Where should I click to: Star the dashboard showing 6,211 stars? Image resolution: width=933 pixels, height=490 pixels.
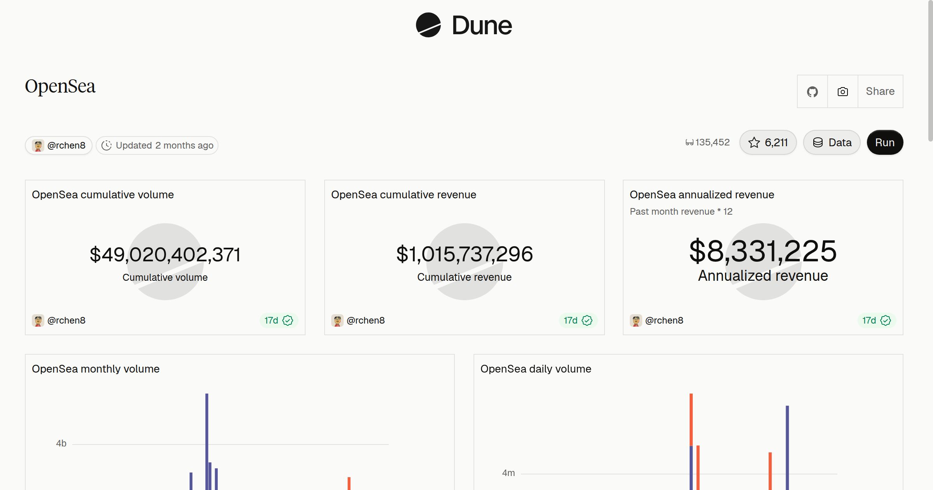(x=768, y=142)
